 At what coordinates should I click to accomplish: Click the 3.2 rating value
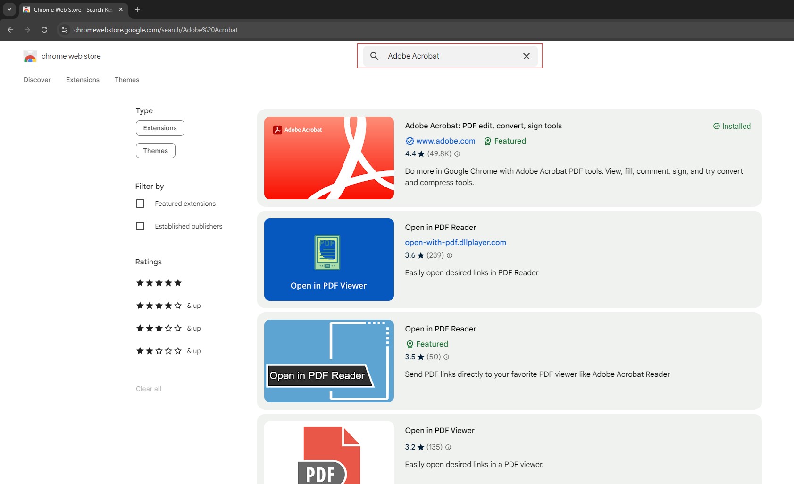[410, 447]
